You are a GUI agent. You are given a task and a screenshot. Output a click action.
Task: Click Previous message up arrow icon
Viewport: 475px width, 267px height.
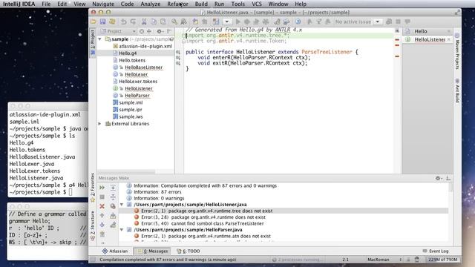click(102, 216)
